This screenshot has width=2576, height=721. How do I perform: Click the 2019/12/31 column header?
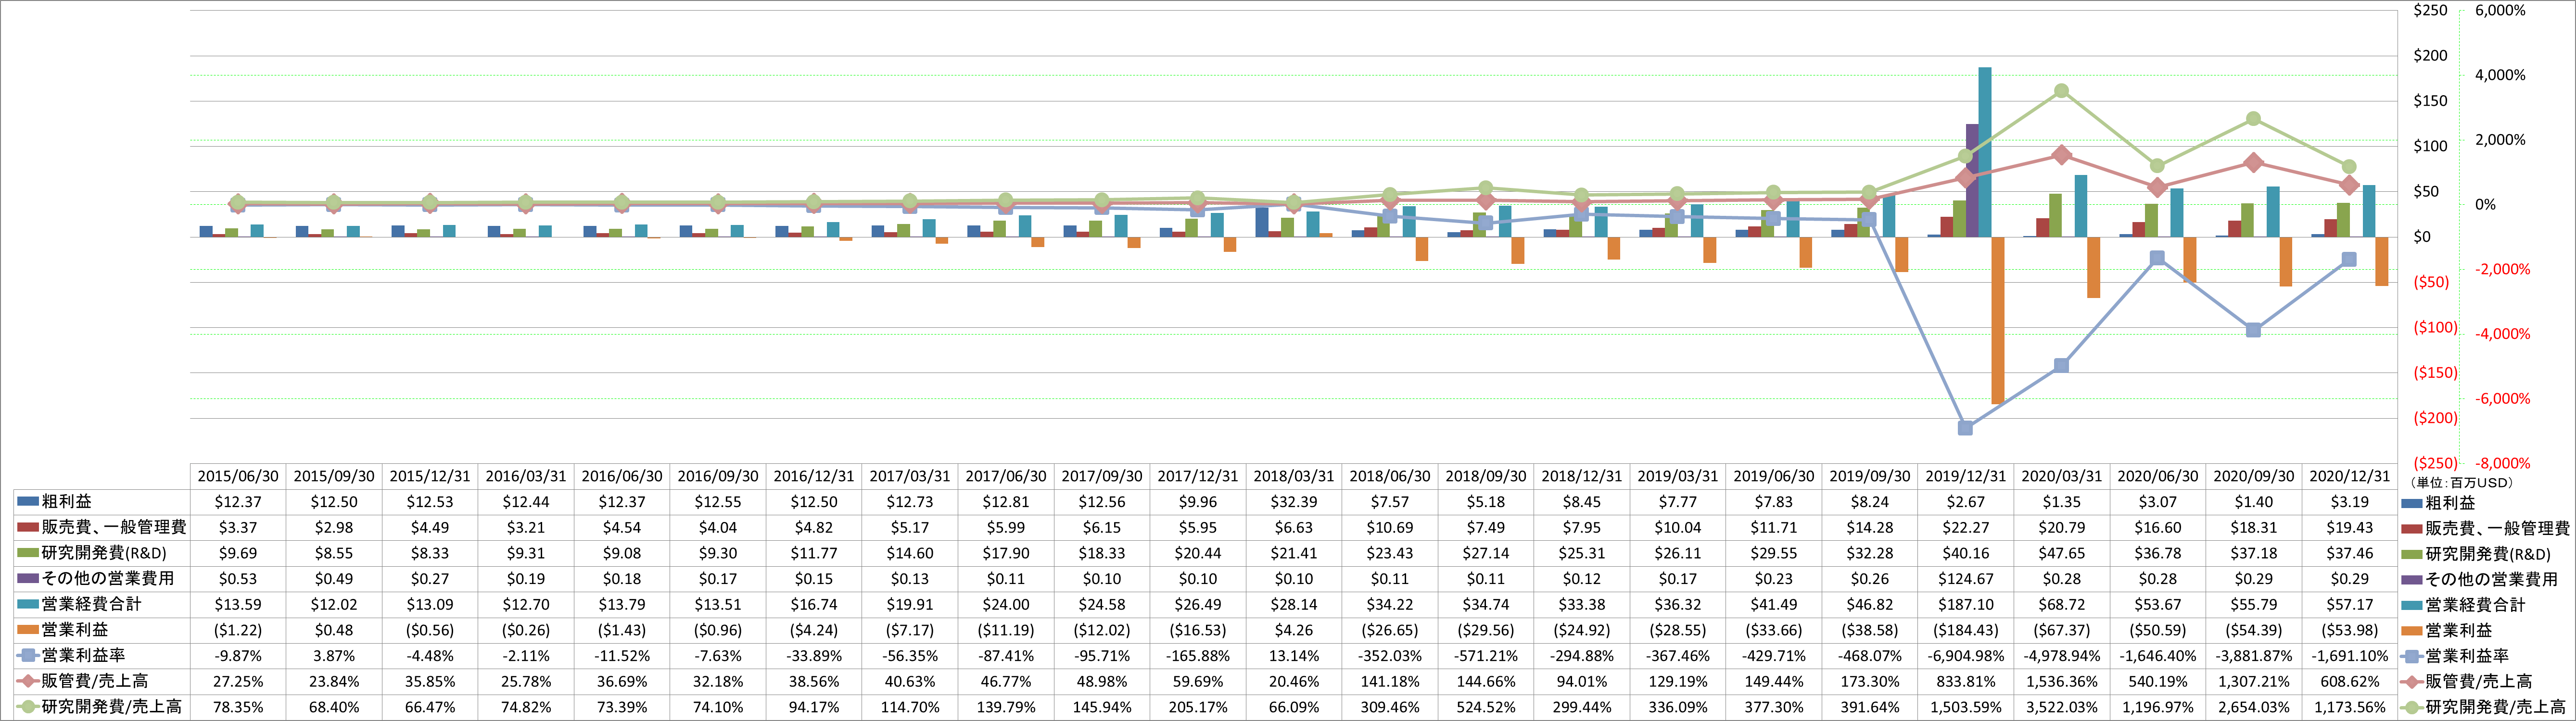[1966, 476]
